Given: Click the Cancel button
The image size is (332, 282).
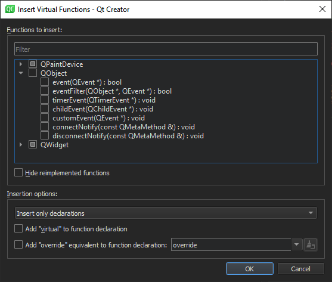Looking at the screenshot, I should pos(300,269).
